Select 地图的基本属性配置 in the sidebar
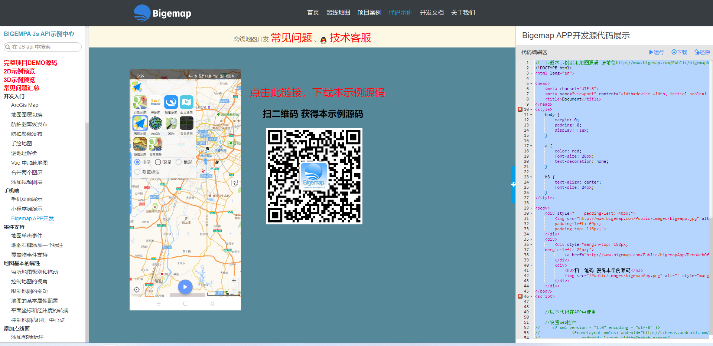 point(35,301)
